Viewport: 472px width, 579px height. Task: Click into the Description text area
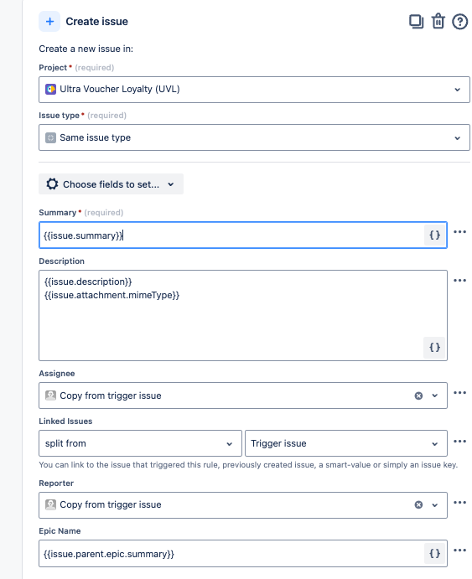pyautogui.click(x=243, y=315)
